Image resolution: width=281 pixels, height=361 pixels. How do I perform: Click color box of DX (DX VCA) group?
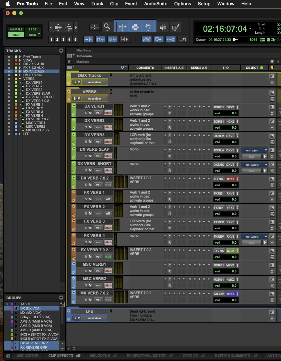(12, 308)
